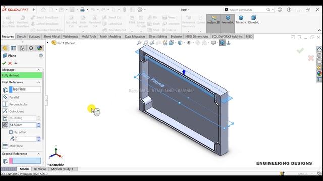Click the number of planes field

point(26,139)
